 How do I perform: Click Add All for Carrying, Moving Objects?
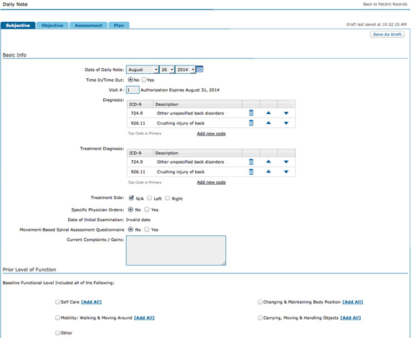[351, 317]
